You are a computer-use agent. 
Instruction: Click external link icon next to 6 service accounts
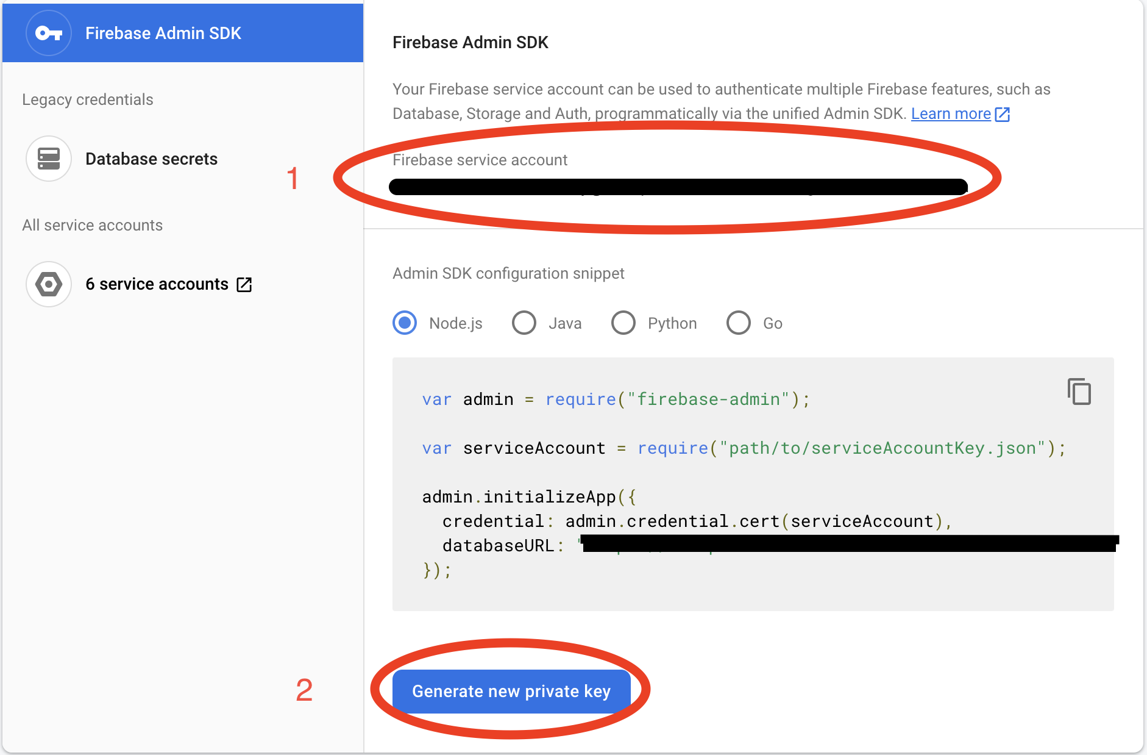coord(244,284)
